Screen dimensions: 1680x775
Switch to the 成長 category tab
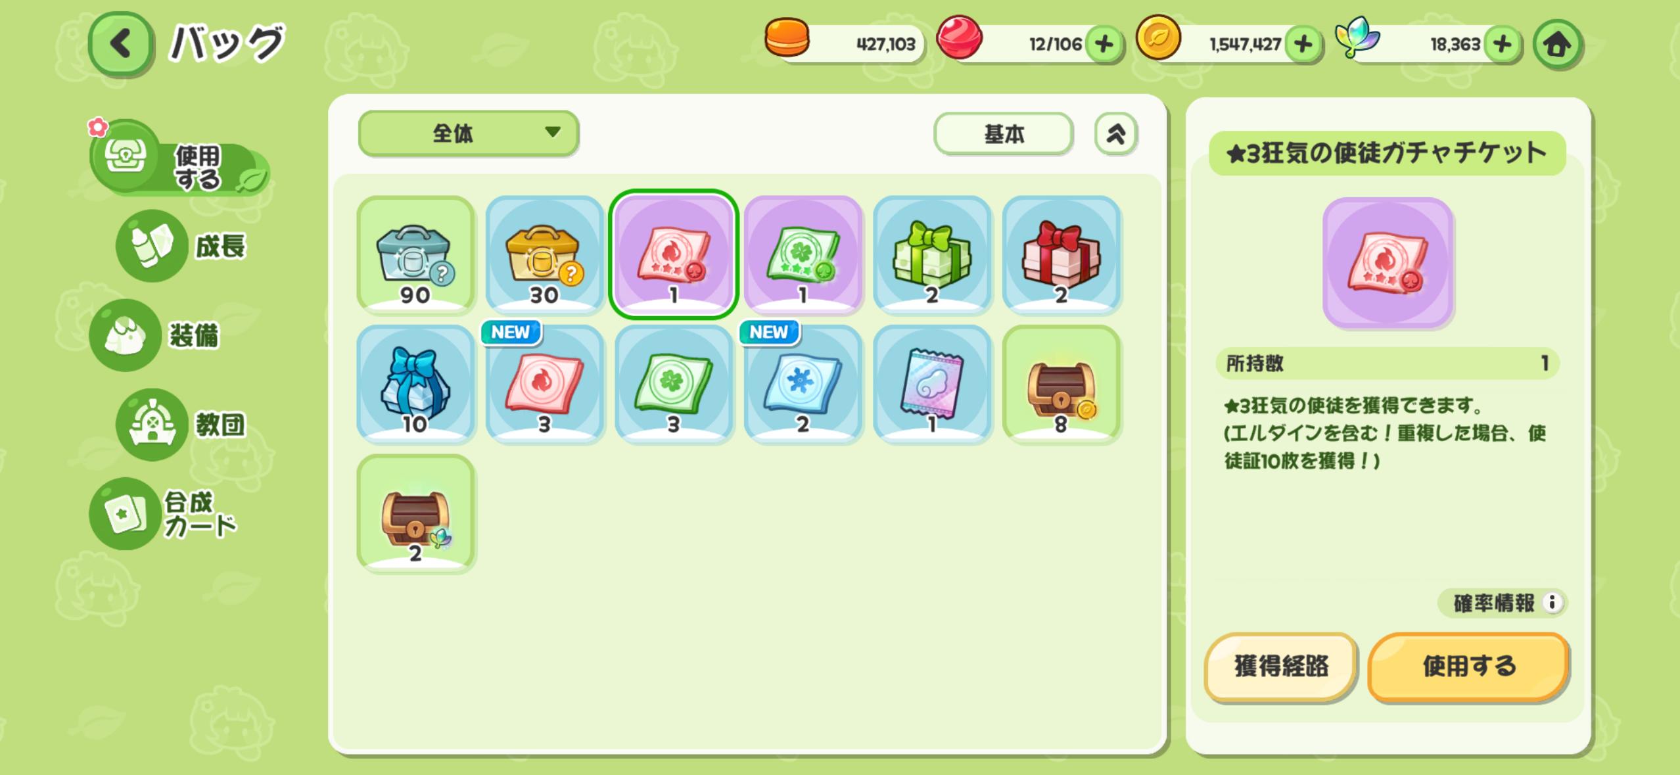pos(182,247)
